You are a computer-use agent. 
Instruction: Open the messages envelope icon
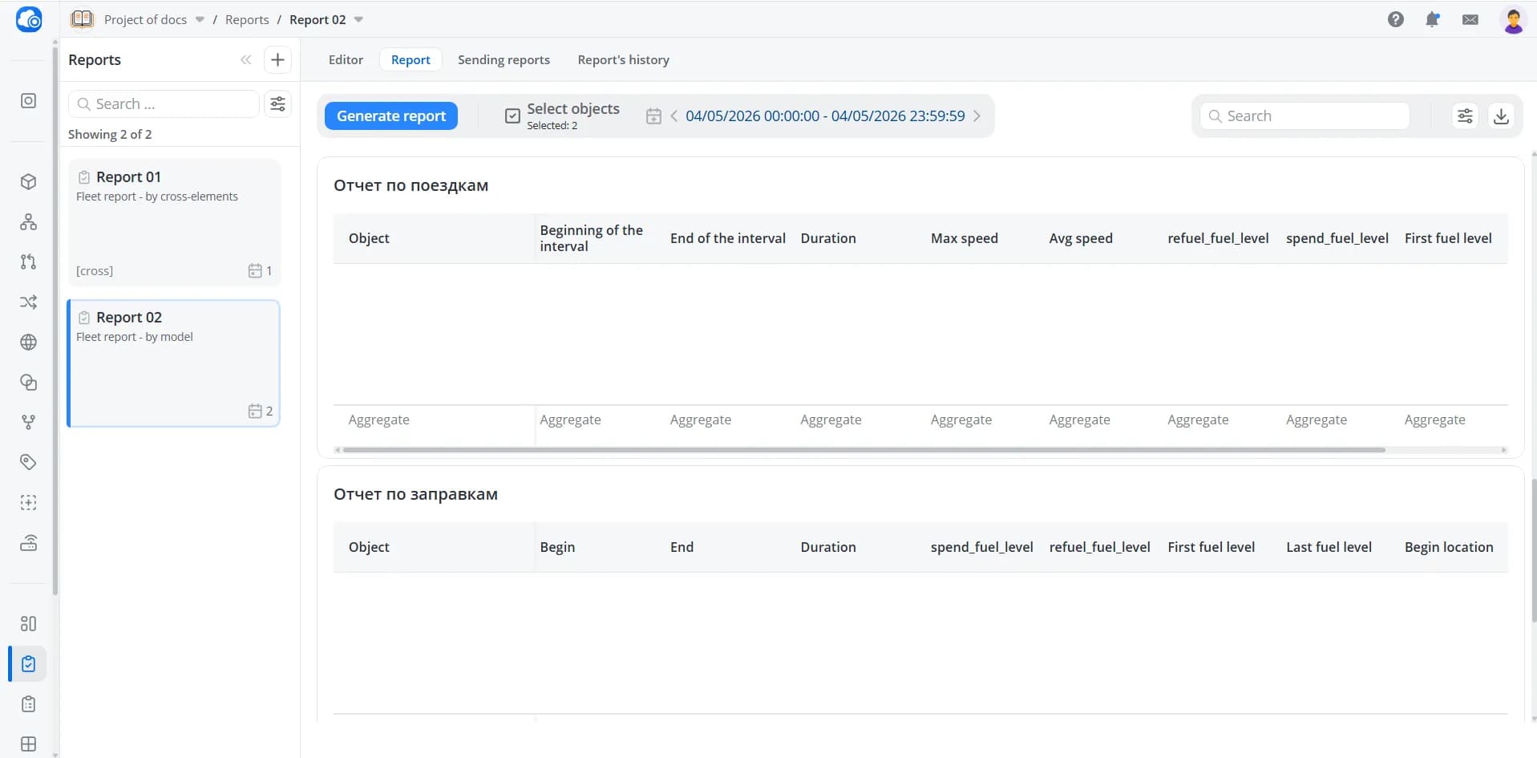point(1470,19)
